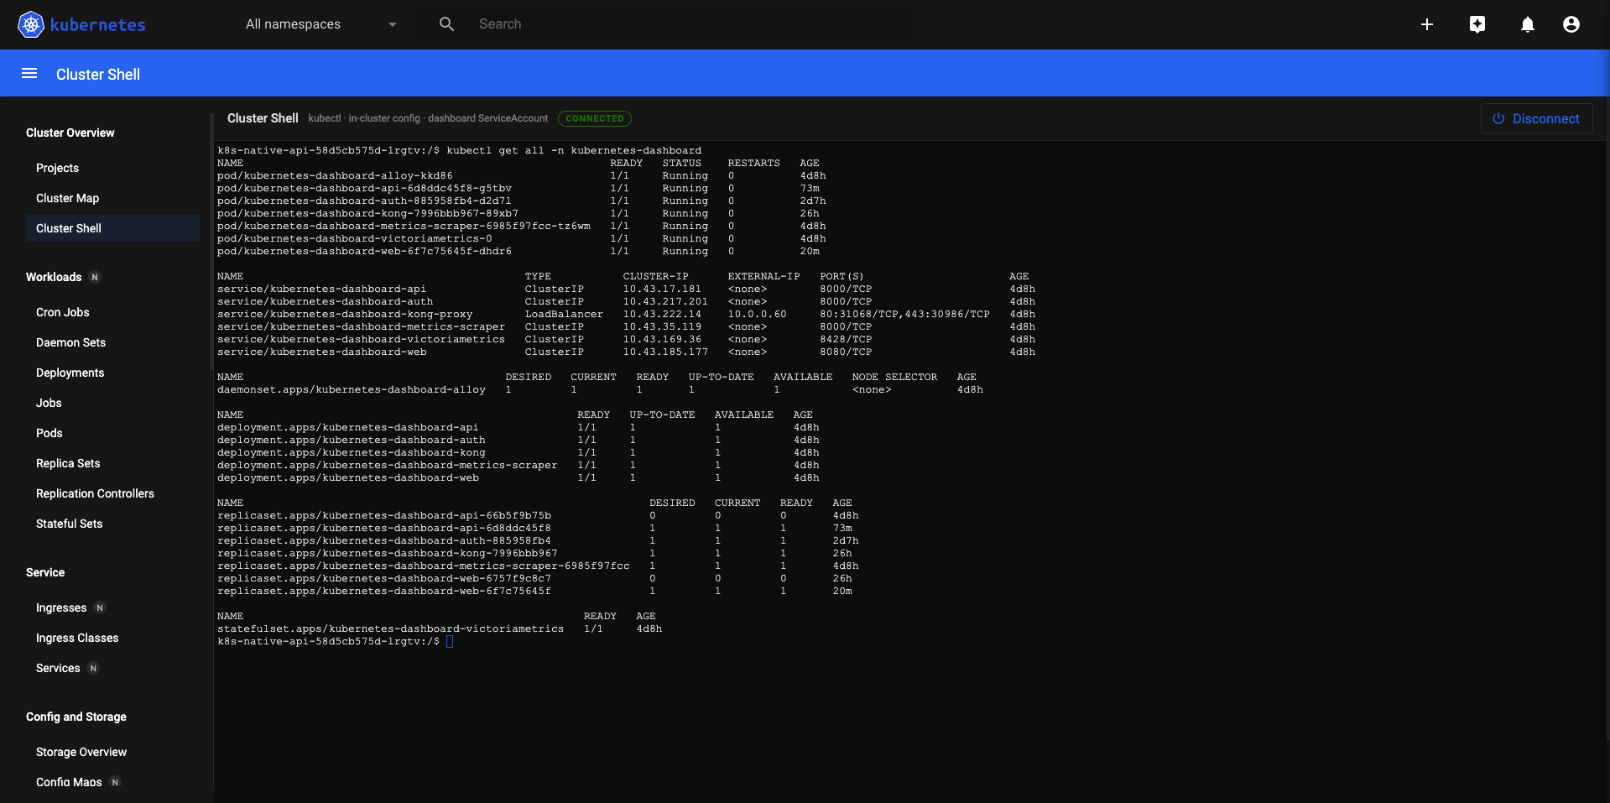
Task: Click the Service section heading
Action: 45,572
